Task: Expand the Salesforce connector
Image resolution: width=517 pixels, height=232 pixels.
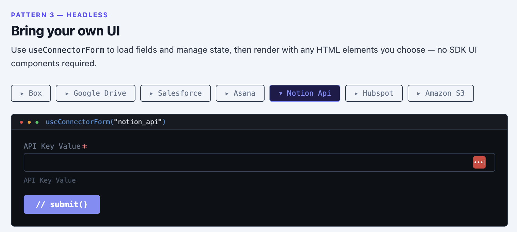Action: [x=175, y=93]
